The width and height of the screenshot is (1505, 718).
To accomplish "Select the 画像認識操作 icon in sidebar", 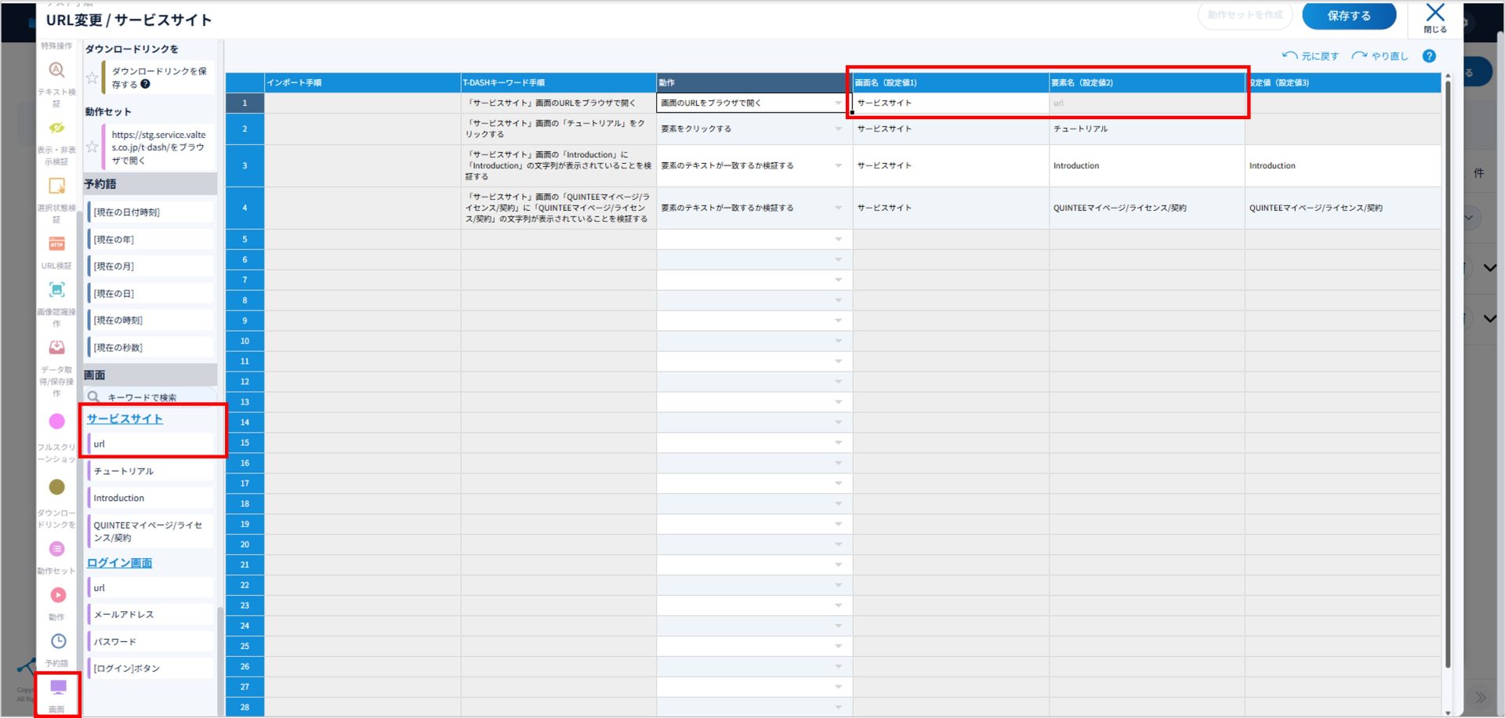I will coord(56,290).
